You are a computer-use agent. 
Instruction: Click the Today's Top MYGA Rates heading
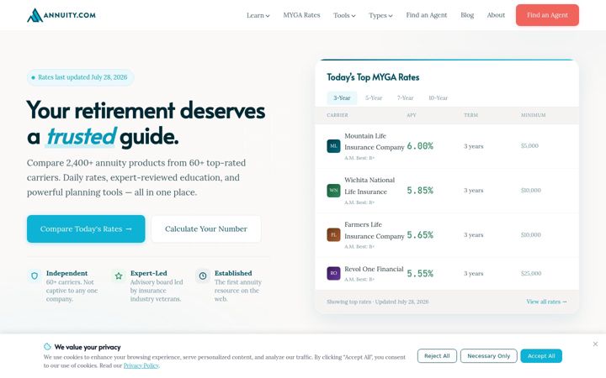373,77
